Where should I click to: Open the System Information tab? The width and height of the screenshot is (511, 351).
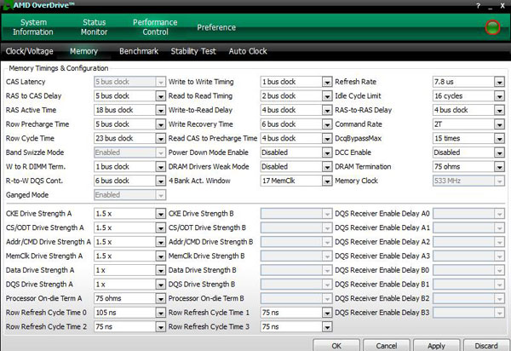click(33, 27)
